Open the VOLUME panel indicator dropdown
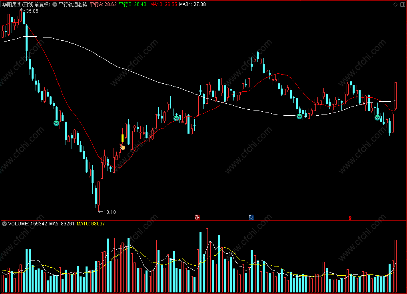This screenshot has height=294, width=407. click(x=4, y=224)
